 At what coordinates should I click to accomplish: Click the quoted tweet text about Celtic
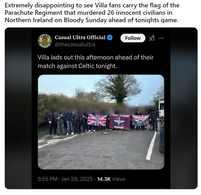(96, 62)
